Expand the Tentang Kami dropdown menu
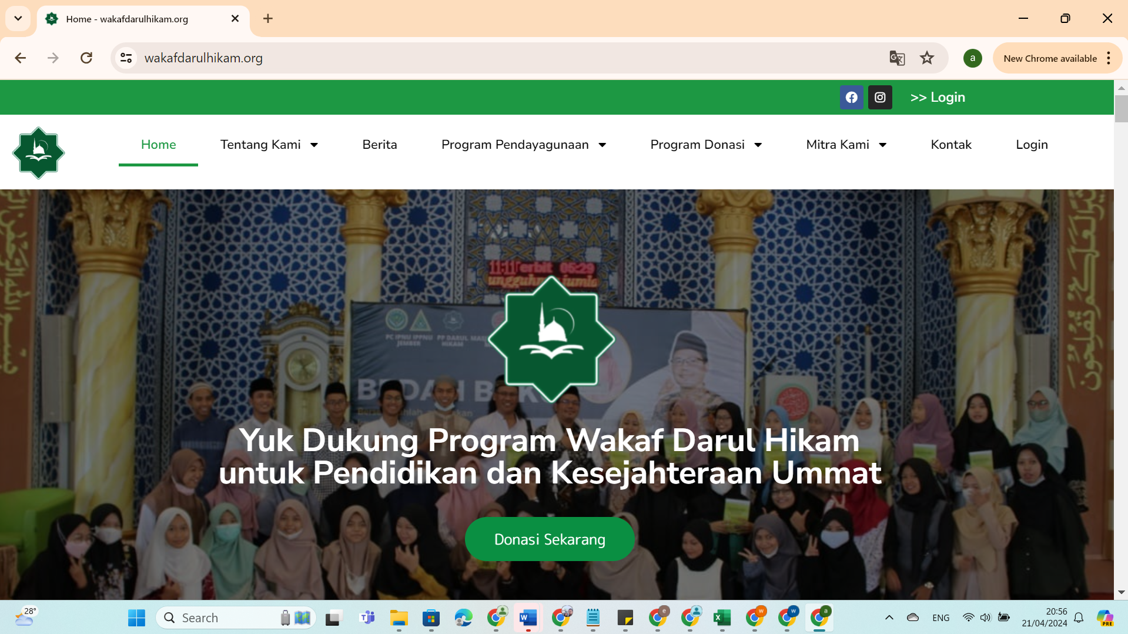 point(269,145)
